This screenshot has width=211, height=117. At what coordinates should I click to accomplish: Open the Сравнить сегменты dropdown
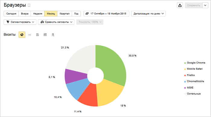(x=56, y=22)
